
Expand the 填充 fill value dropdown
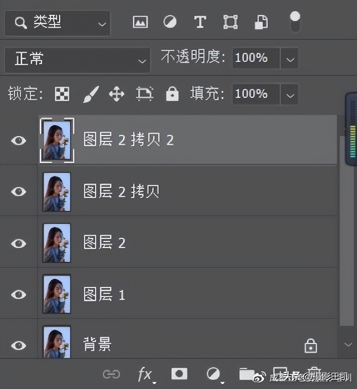coord(290,94)
